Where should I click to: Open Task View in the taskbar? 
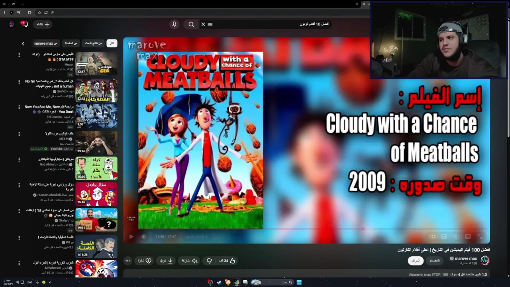tap(245, 282)
